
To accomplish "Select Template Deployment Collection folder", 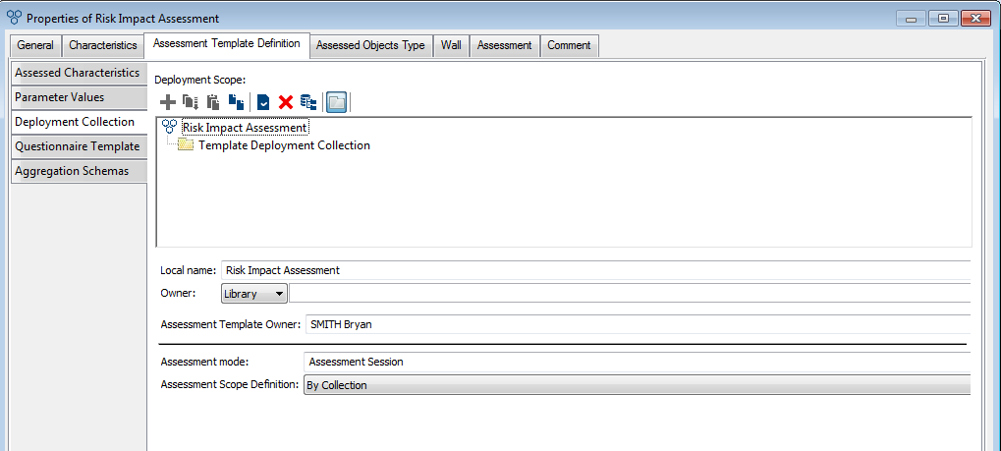I will (x=284, y=145).
